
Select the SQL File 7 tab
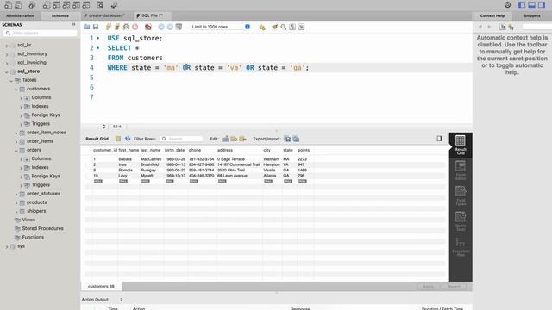coord(152,15)
